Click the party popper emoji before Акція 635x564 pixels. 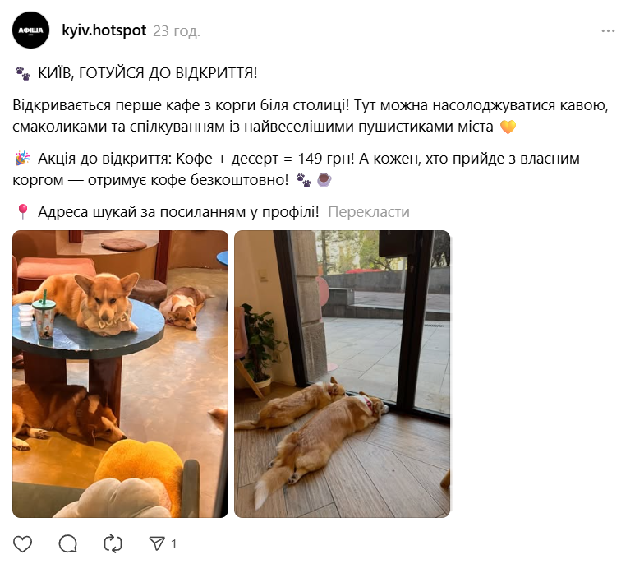pos(22,159)
